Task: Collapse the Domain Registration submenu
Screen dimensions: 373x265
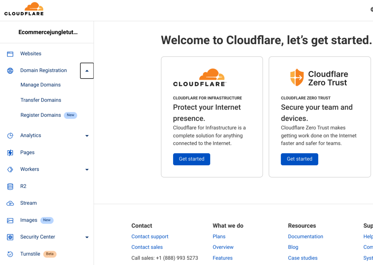Action: tap(87, 71)
